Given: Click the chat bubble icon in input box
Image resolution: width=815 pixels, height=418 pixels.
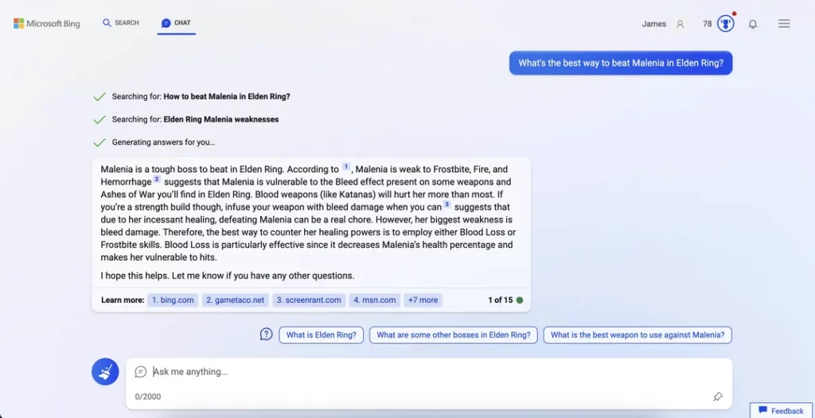Looking at the screenshot, I should coord(140,372).
